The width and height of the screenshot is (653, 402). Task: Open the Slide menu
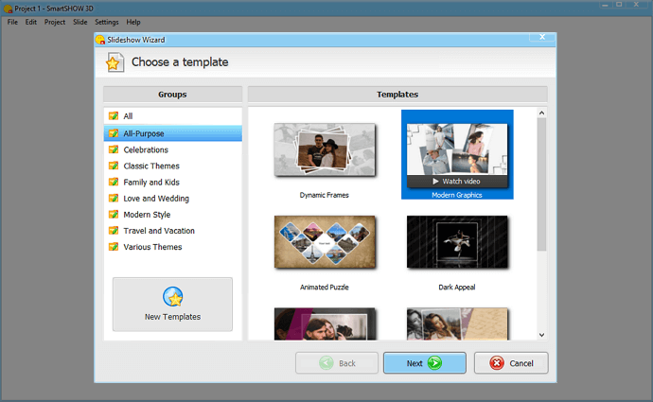(79, 22)
